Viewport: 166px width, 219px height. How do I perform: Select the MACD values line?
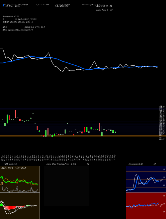(18, 22)
